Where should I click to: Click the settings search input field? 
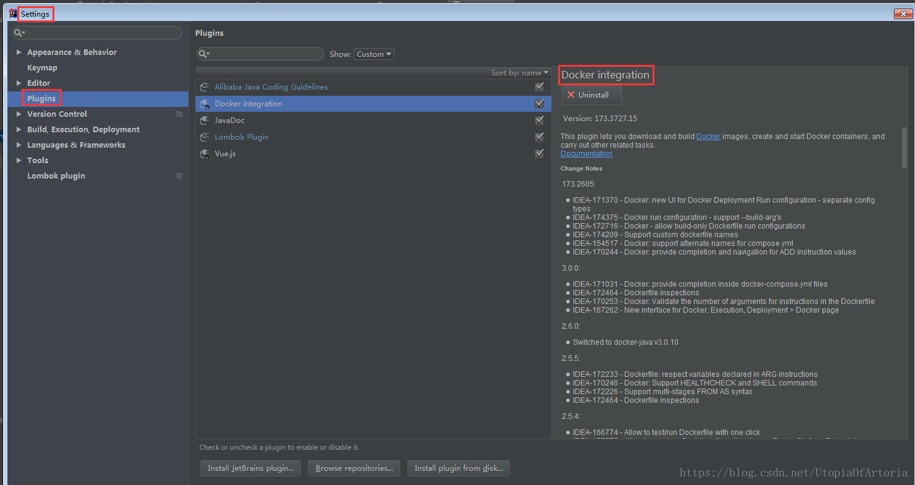coord(98,33)
